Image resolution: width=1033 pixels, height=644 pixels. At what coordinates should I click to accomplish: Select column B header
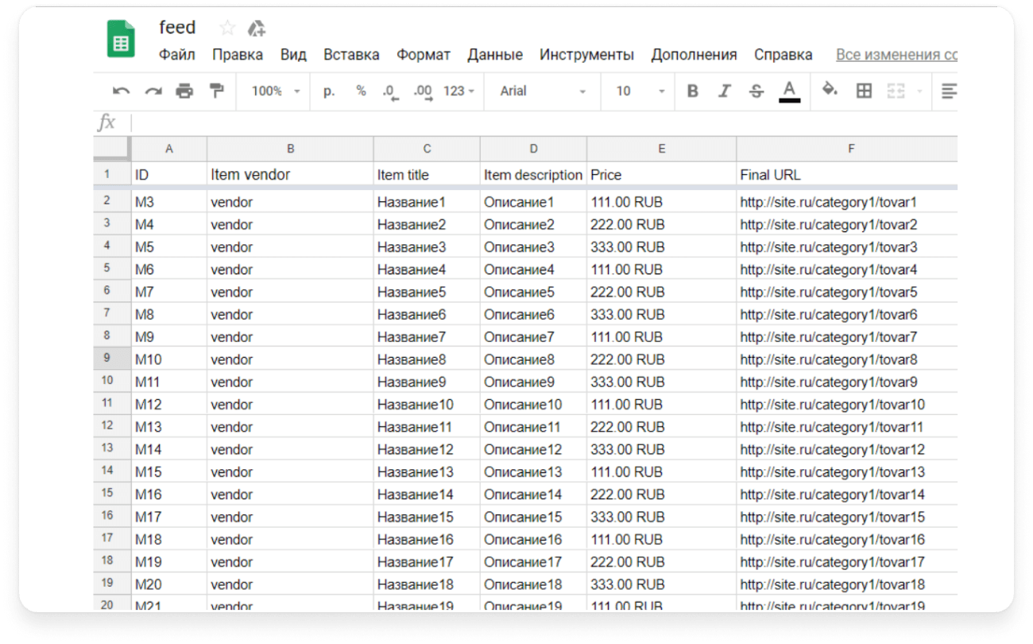tap(290, 149)
